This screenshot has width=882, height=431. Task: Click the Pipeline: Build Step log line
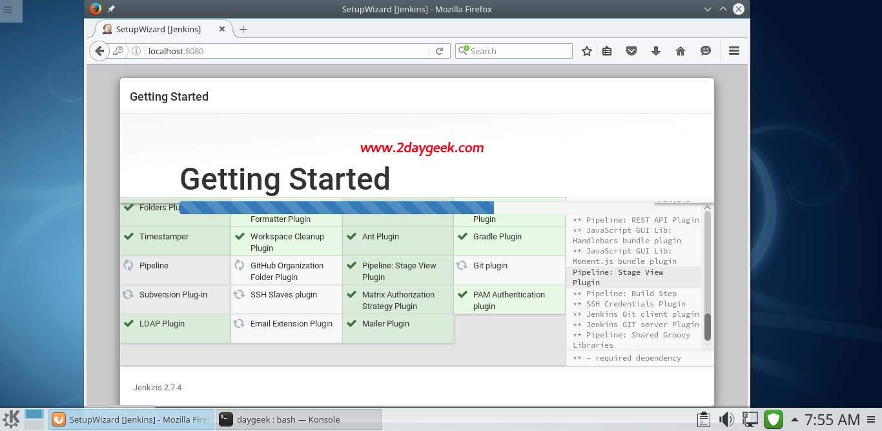(x=624, y=294)
